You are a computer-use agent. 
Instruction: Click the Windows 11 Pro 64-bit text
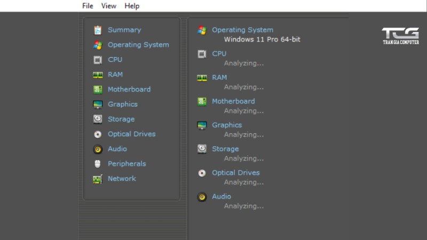(262, 39)
